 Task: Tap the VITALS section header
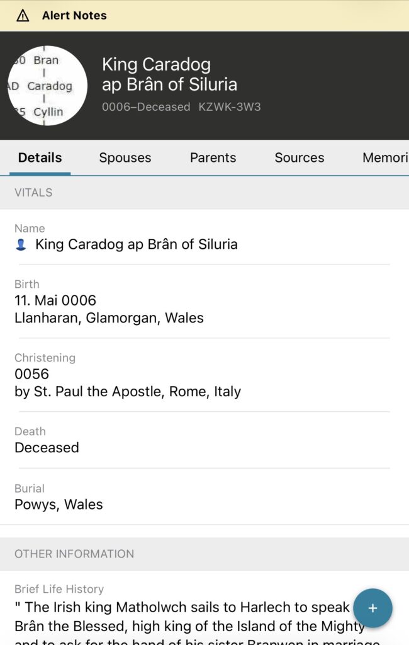[33, 193]
